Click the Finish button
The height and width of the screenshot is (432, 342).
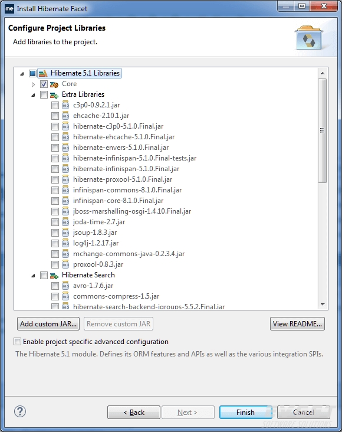point(245,413)
